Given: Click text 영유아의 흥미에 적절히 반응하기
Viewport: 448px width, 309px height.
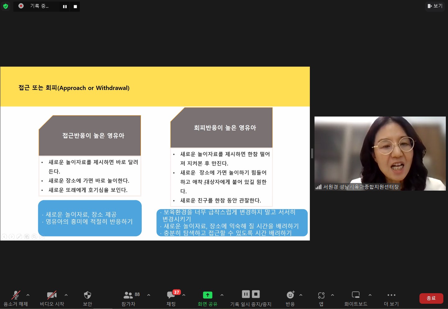Looking at the screenshot, I should pos(89,222).
